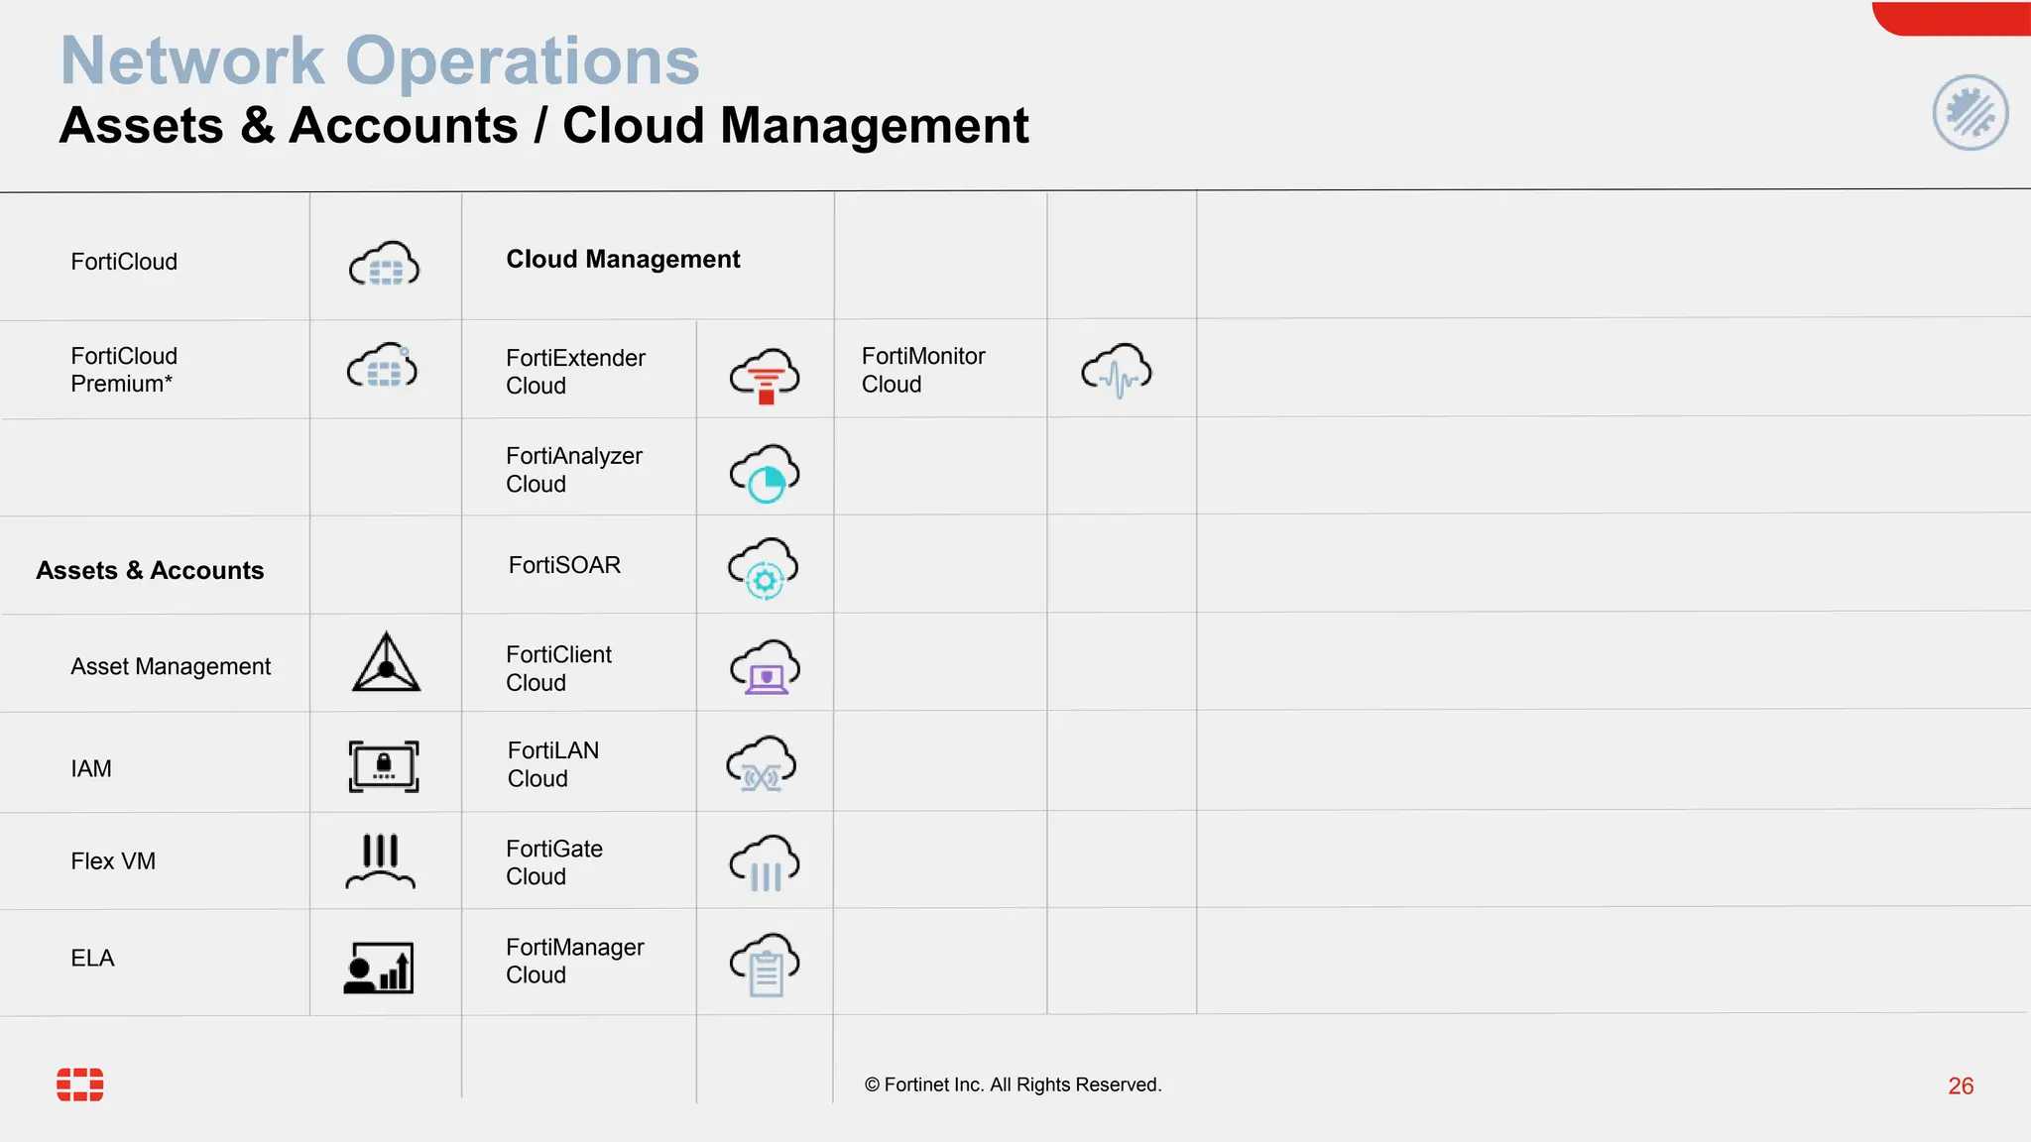Click the FortiLAN Cloud icon

tap(762, 764)
